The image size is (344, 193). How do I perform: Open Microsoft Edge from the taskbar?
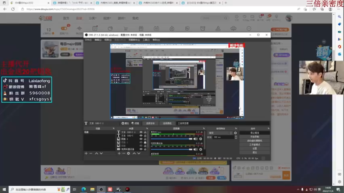click(x=83, y=189)
